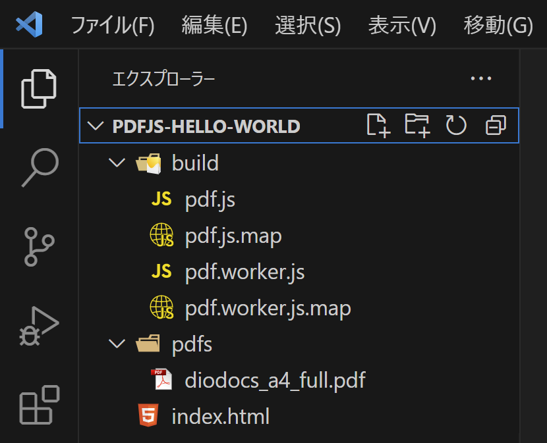Click the pdfs folder icon

click(x=148, y=344)
